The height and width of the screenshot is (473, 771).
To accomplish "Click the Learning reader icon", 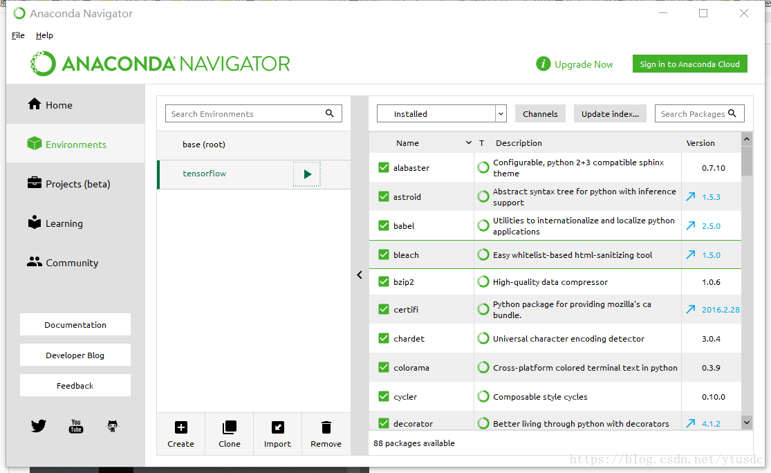I will [x=35, y=222].
